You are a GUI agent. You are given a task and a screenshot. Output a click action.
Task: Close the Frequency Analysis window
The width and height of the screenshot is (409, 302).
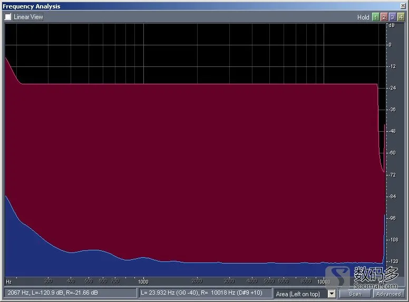[x=403, y=6]
